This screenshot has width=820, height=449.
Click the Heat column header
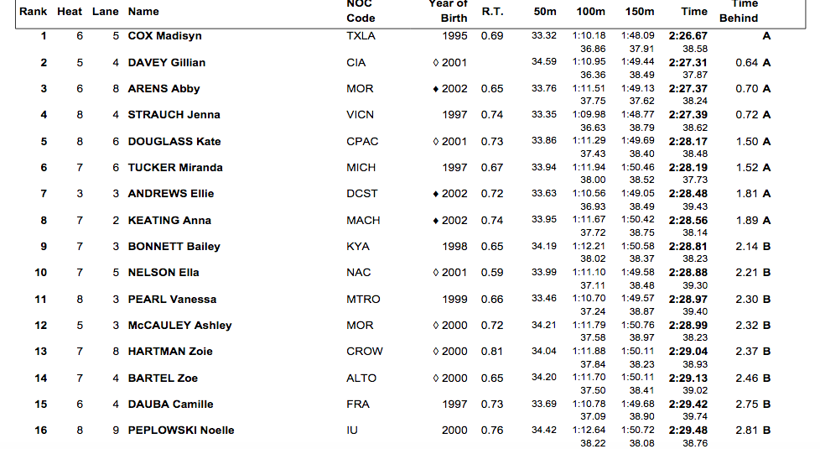(x=70, y=12)
